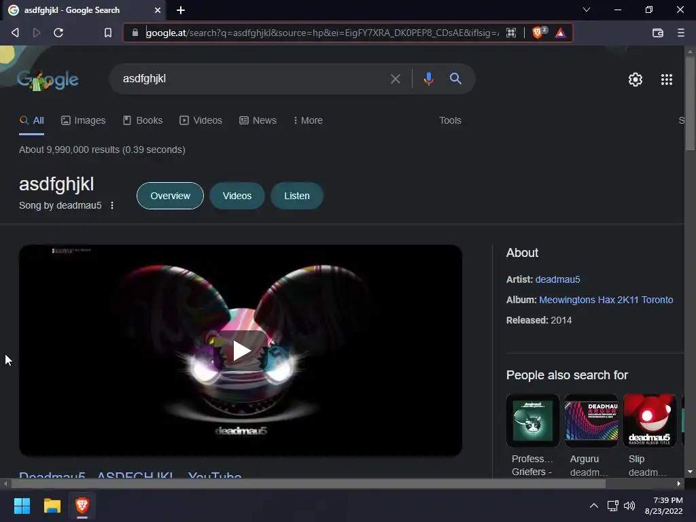Image resolution: width=696 pixels, height=522 pixels.
Task: Expand the More search categories menu
Action: pos(308,120)
